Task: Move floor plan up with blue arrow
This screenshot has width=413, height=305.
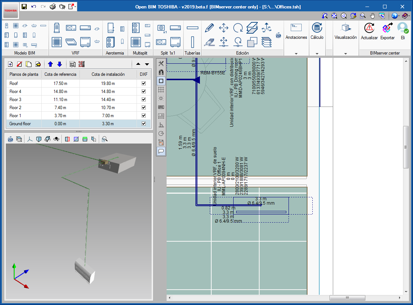Action: tap(50, 64)
